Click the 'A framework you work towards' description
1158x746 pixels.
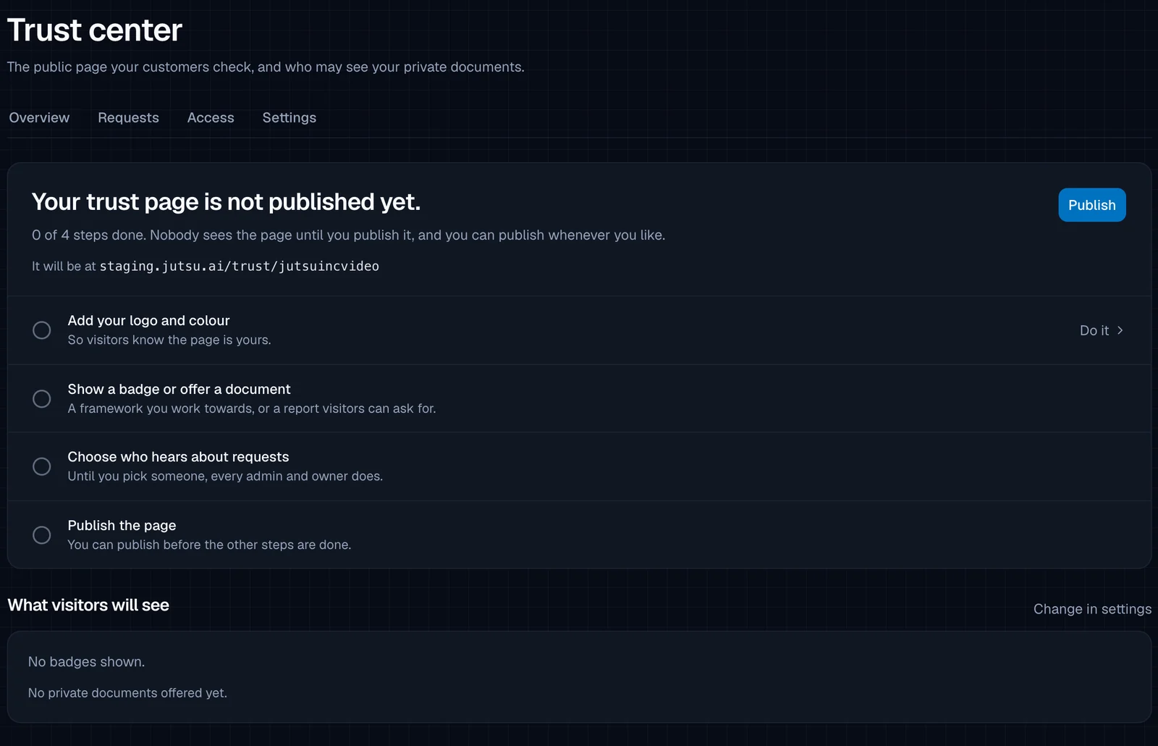pos(252,408)
